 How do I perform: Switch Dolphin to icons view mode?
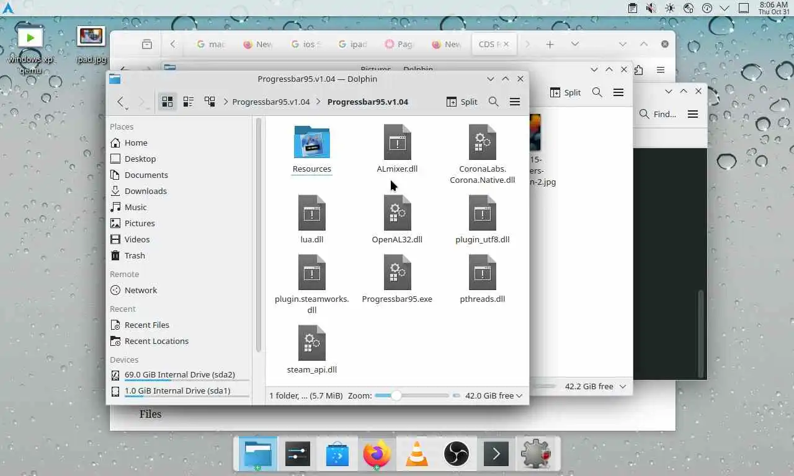[x=167, y=102]
